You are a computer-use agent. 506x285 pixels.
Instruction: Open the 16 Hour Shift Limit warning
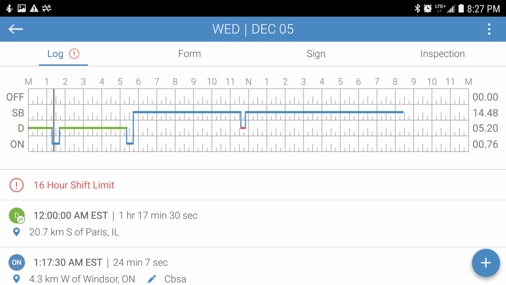click(x=74, y=185)
